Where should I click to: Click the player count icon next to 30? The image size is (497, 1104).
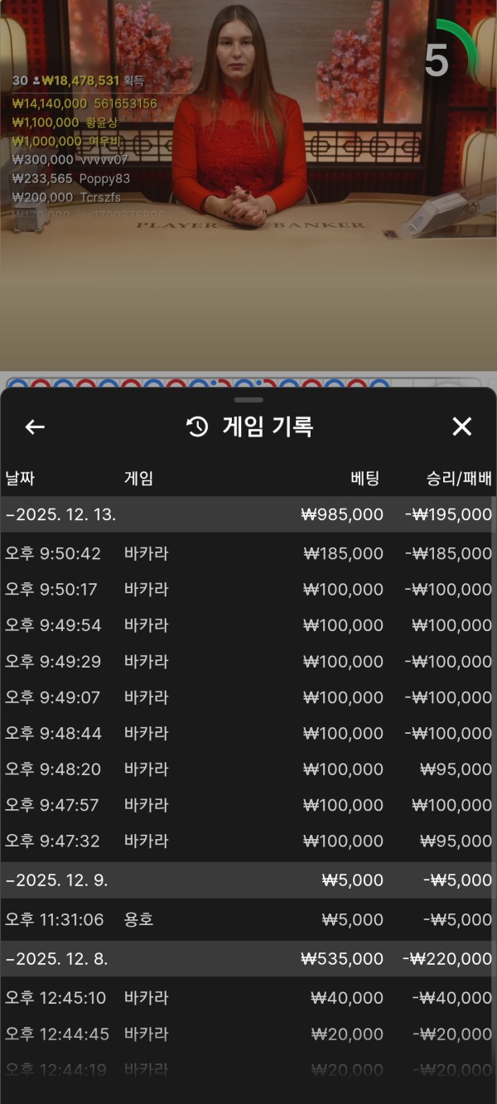(x=36, y=81)
